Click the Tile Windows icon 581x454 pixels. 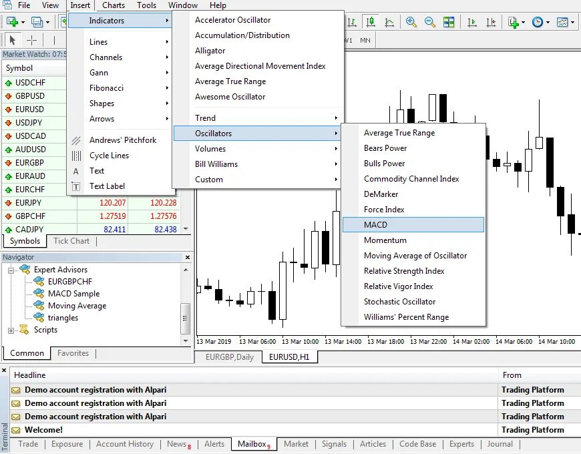pyautogui.click(x=449, y=22)
